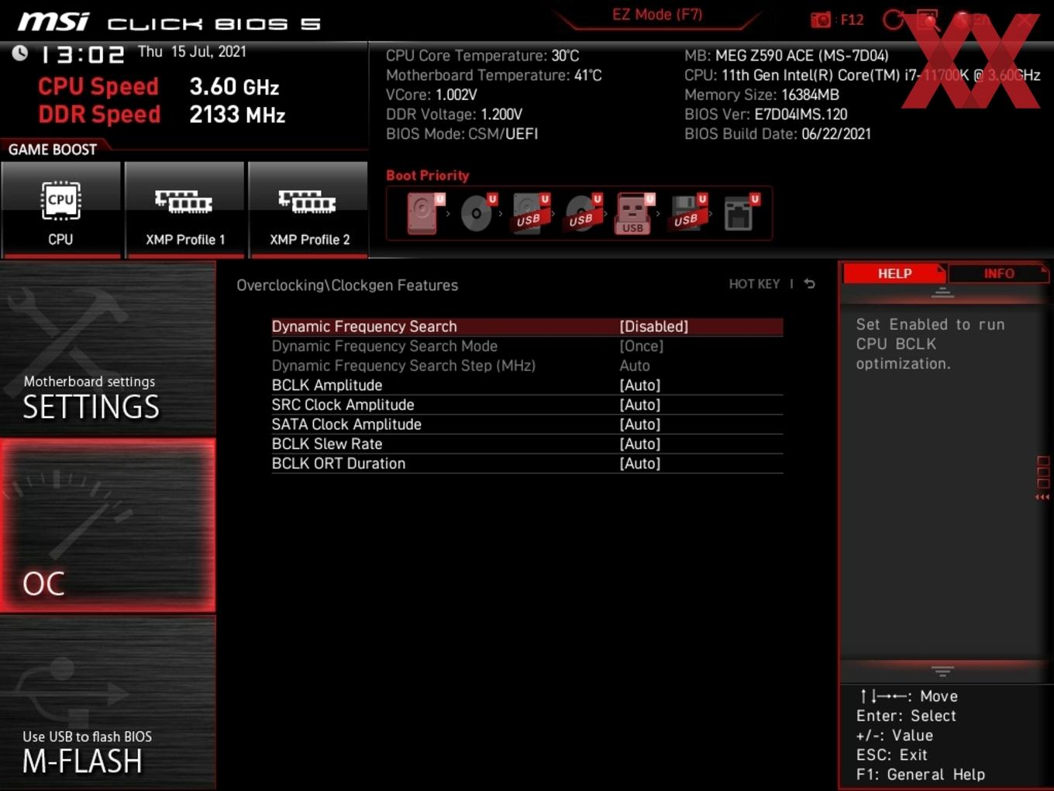The image size is (1054, 791).
Task: Activate XMP Profile 2
Action: [x=308, y=209]
